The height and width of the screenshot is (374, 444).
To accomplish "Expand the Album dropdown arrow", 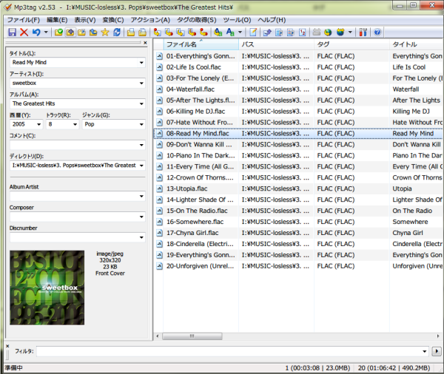I will [x=141, y=104].
